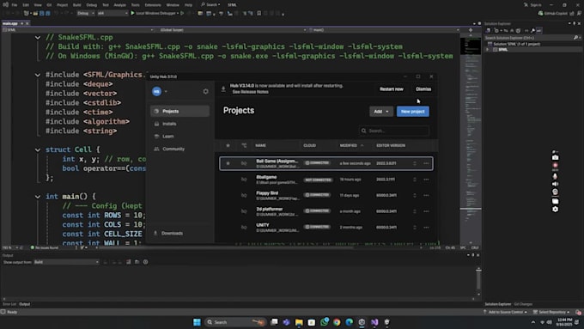Open the Debug configuration dropdown

click(86, 13)
